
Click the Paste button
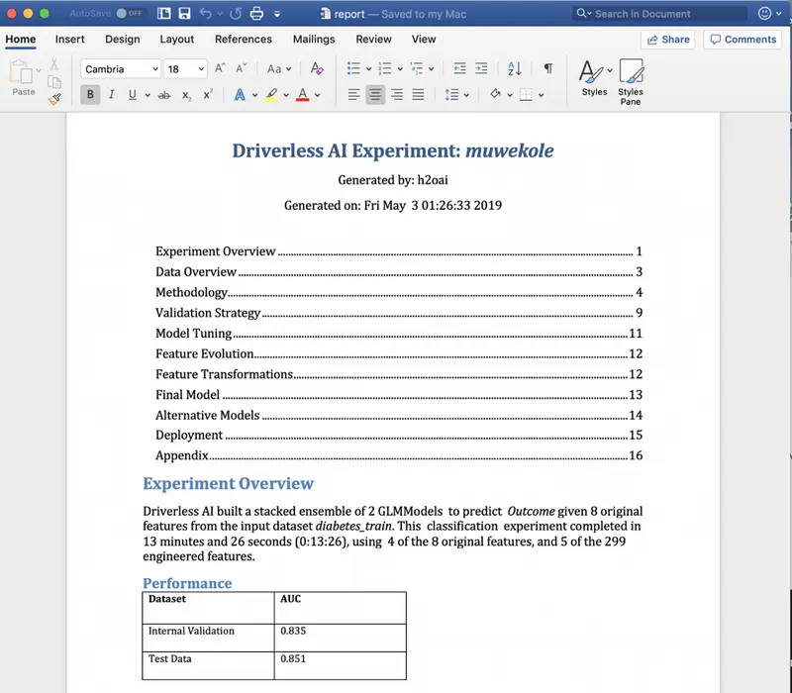[x=24, y=78]
